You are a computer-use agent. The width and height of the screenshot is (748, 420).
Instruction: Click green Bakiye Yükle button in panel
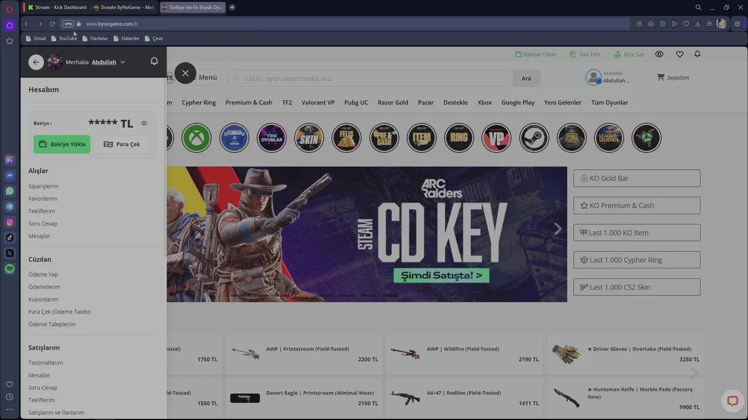(62, 144)
